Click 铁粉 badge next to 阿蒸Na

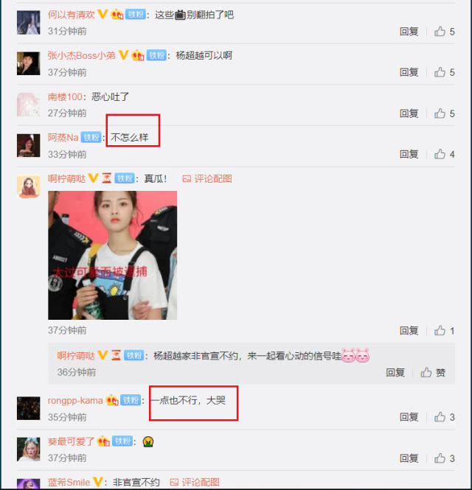coord(91,138)
